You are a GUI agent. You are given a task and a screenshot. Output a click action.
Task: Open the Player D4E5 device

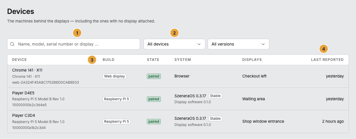[x=23, y=93]
